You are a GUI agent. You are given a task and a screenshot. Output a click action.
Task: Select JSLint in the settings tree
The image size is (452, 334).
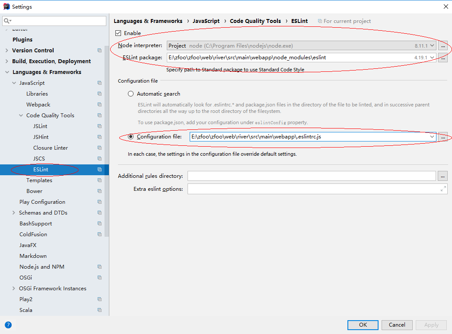(x=40, y=126)
